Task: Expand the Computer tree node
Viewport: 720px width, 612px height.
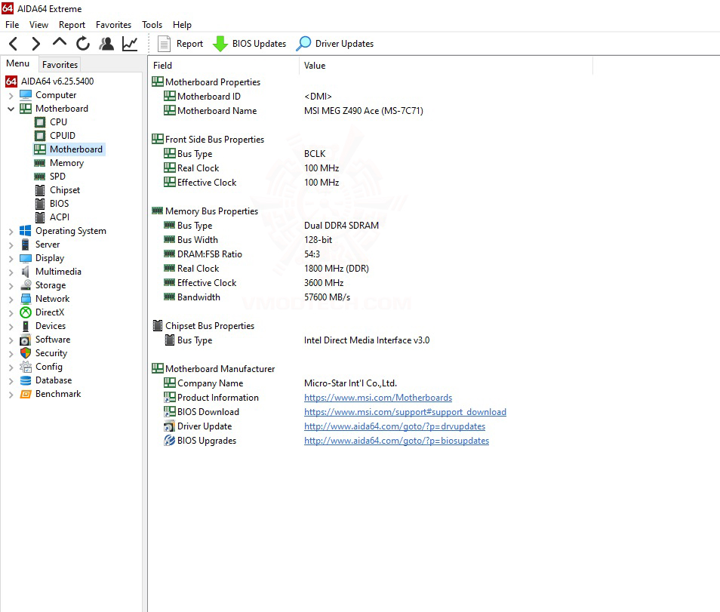Action: [x=11, y=96]
